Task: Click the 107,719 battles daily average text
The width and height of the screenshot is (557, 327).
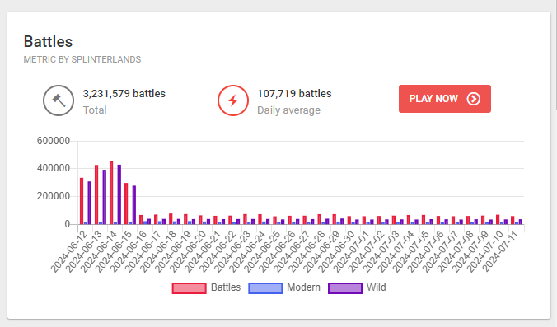Action: point(294,94)
